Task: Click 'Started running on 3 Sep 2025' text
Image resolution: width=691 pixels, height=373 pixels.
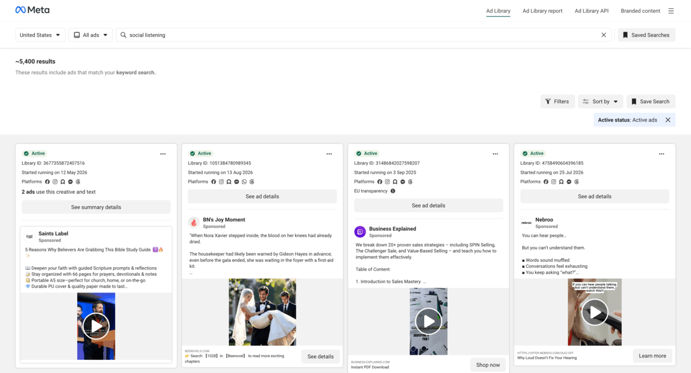Action: pyautogui.click(x=385, y=173)
